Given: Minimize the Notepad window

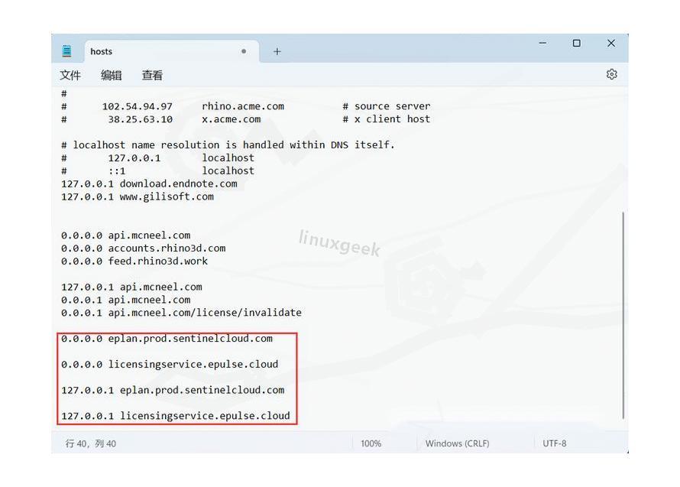Looking at the screenshot, I should 542,44.
